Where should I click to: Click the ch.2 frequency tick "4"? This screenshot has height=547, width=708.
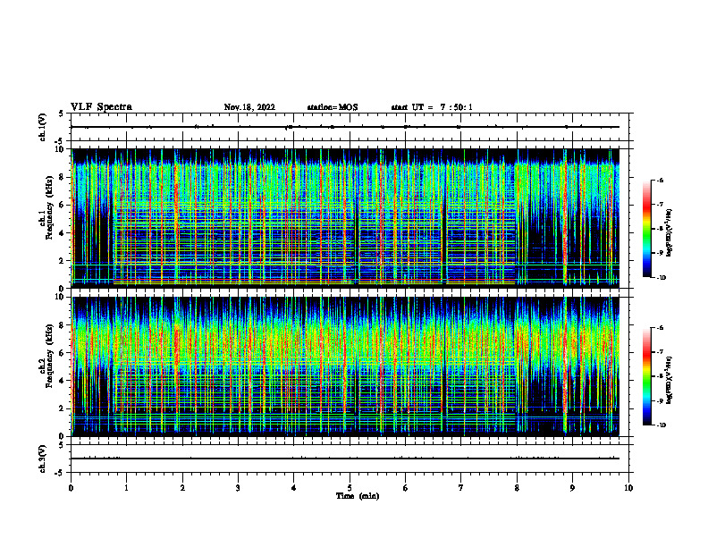(x=63, y=381)
